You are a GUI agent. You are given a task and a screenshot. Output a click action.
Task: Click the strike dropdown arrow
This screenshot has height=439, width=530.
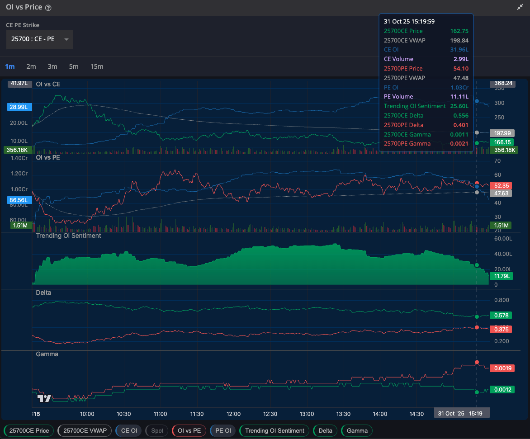point(66,39)
